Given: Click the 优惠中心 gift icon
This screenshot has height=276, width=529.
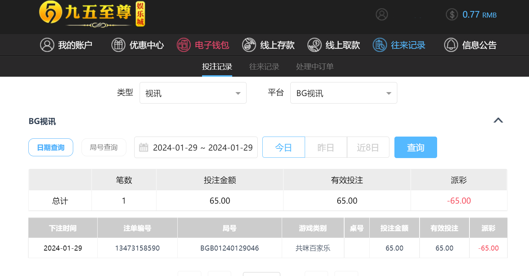Looking at the screenshot, I should pyautogui.click(x=118, y=45).
